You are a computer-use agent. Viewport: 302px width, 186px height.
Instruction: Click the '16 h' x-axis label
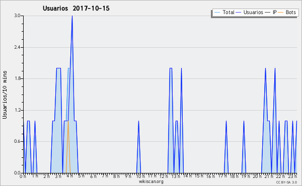210,176
